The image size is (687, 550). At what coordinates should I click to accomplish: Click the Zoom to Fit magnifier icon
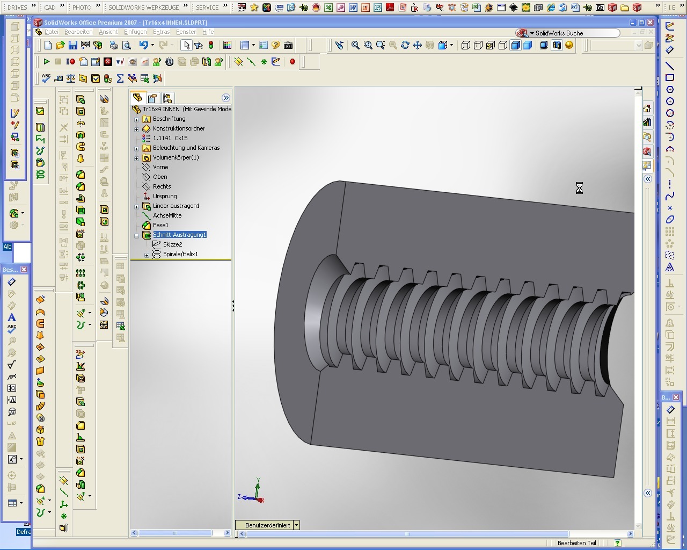[355, 45]
